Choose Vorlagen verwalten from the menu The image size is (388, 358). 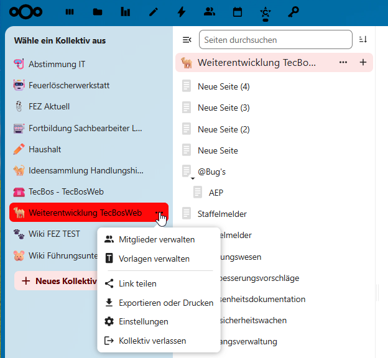159,259
